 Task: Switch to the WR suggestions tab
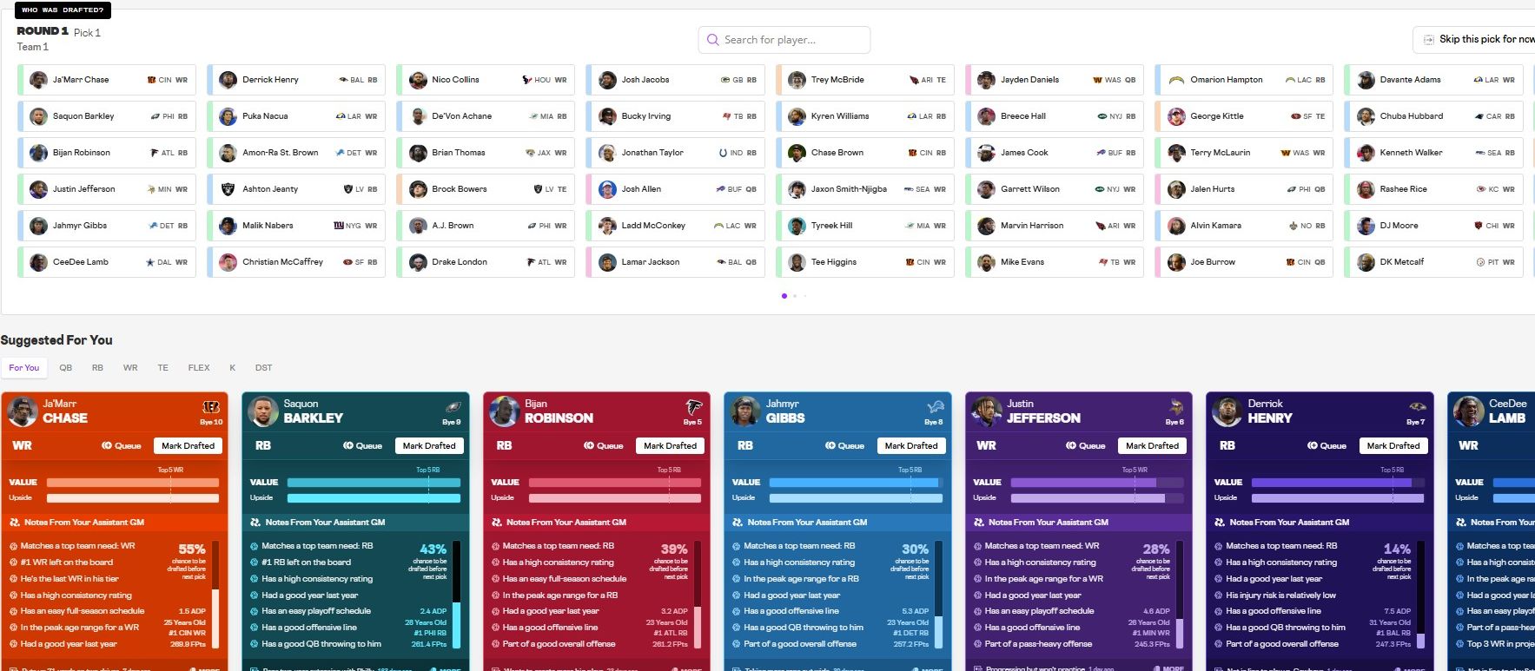130,368
